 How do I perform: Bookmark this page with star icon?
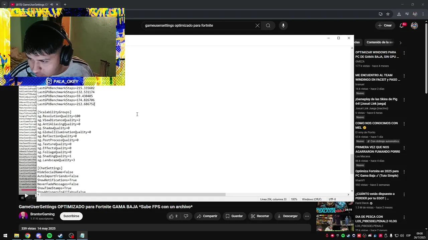pyautogui.click(x=388, y=14)
